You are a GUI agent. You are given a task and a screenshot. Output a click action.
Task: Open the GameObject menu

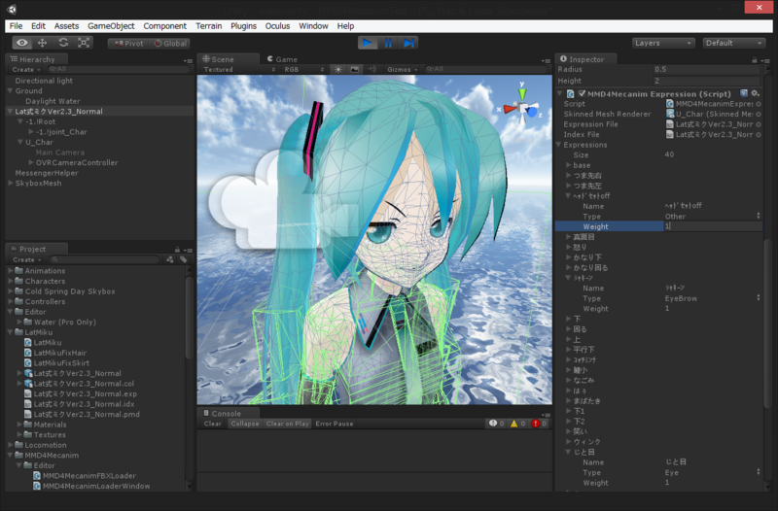click(111, 26)
